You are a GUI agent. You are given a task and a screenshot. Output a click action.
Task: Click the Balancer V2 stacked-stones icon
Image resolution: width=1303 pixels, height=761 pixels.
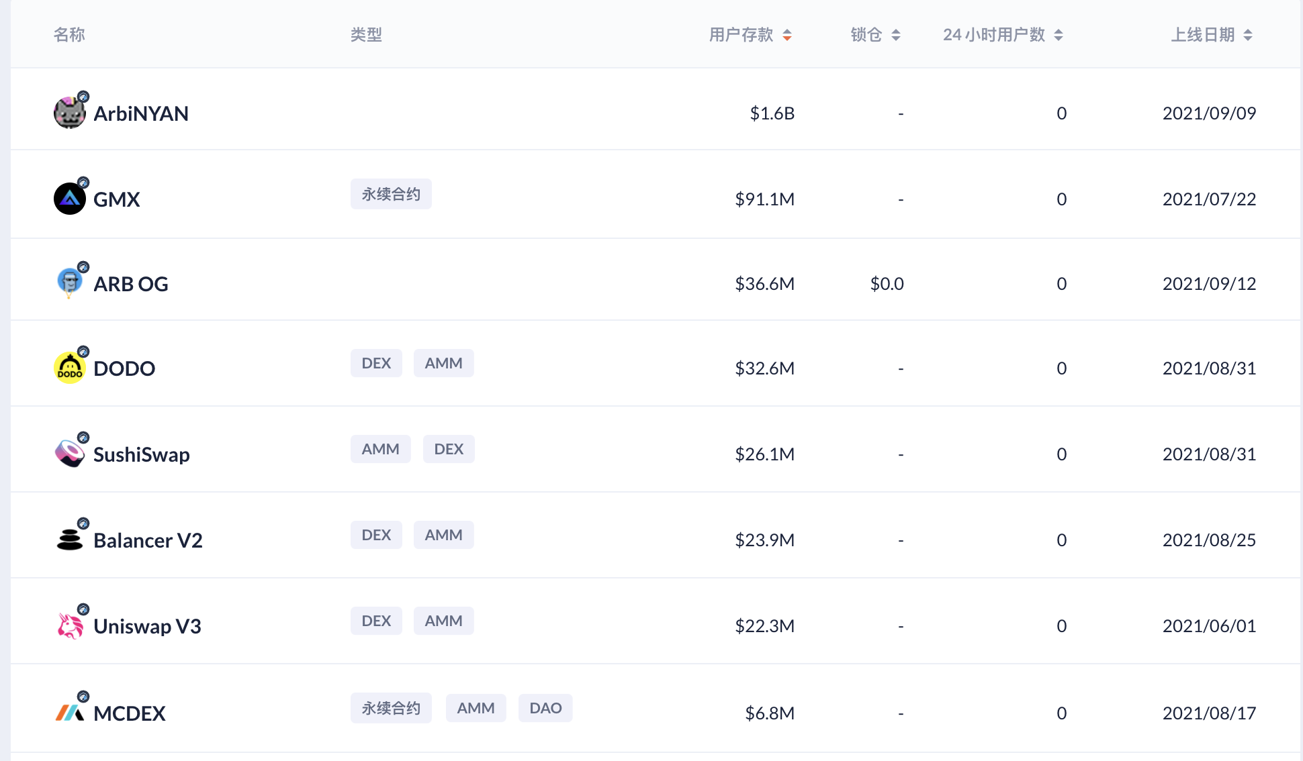[69, 540]
